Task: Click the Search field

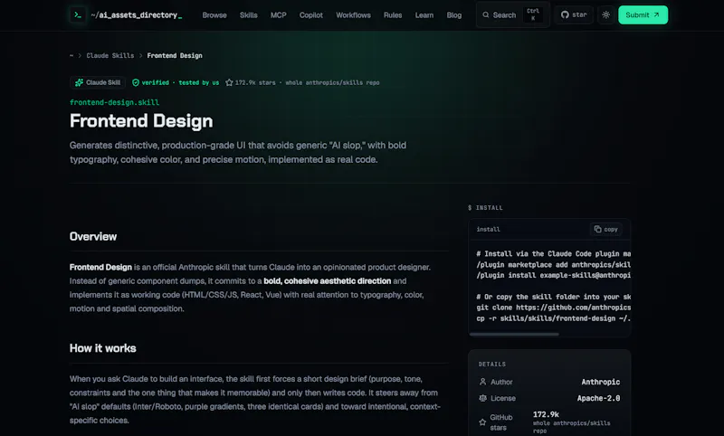Action: point(513,15)
